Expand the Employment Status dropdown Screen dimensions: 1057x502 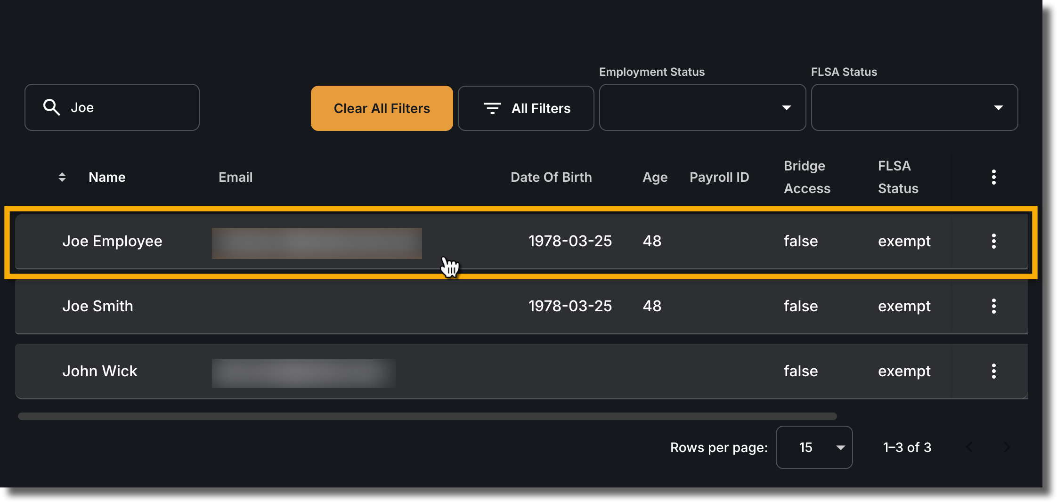(x=702, y=107)
